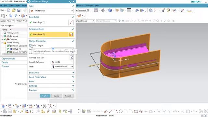Click the gray square background icon
Image resolution: width=208 pixels, height=117 pixels.
tap(129, 10)
